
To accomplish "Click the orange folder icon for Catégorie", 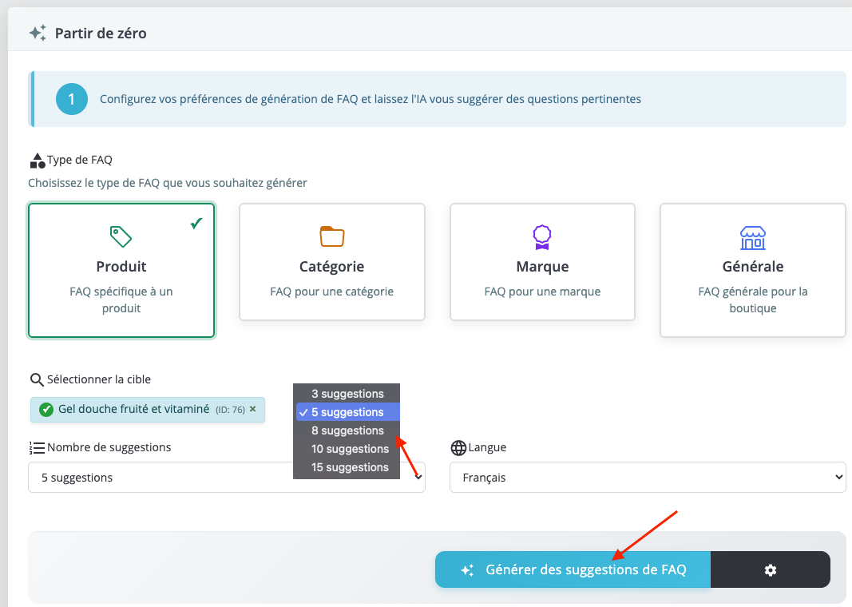I will pos(331,236).
